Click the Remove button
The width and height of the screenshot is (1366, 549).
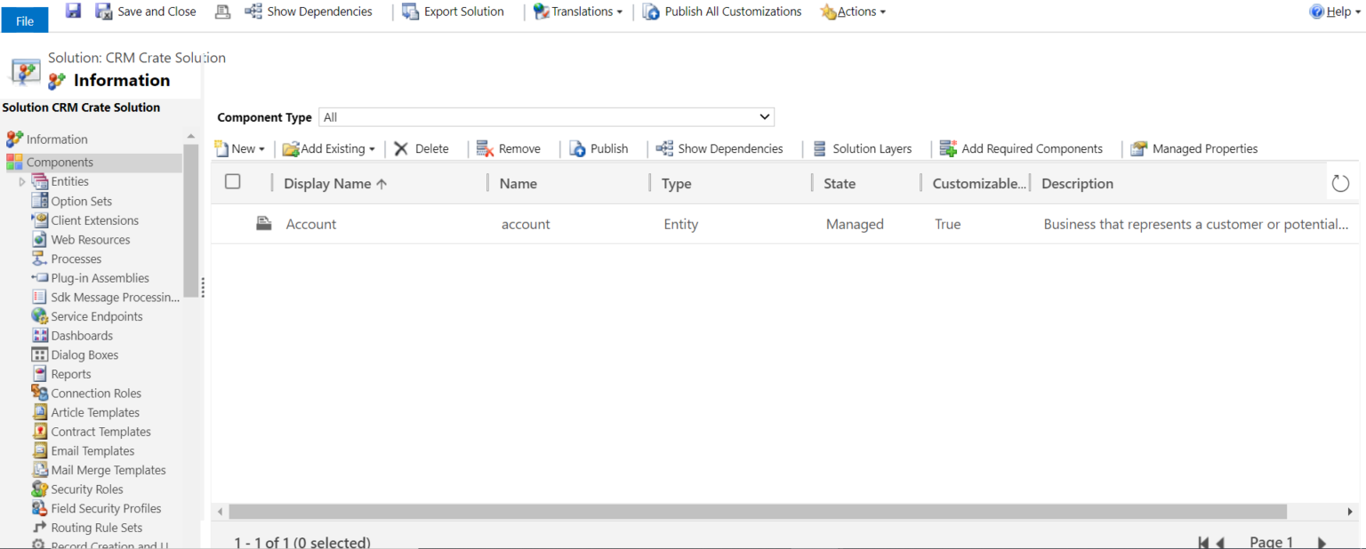coord(509,148)
